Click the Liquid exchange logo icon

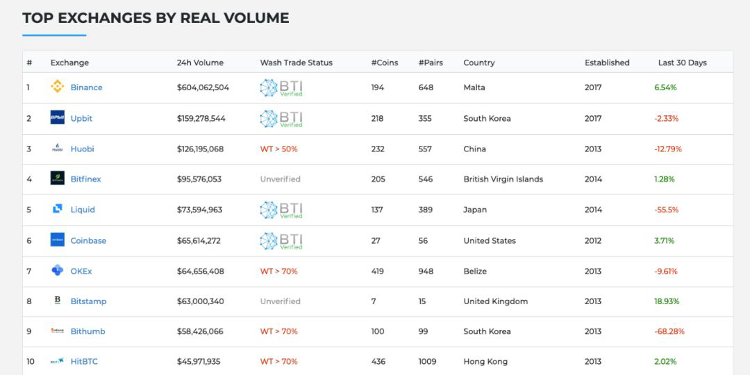coord(58,209)
